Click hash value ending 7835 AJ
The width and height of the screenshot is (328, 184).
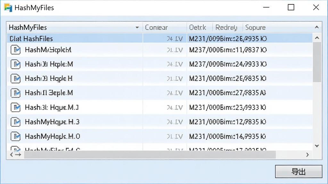tap(227, 93)
